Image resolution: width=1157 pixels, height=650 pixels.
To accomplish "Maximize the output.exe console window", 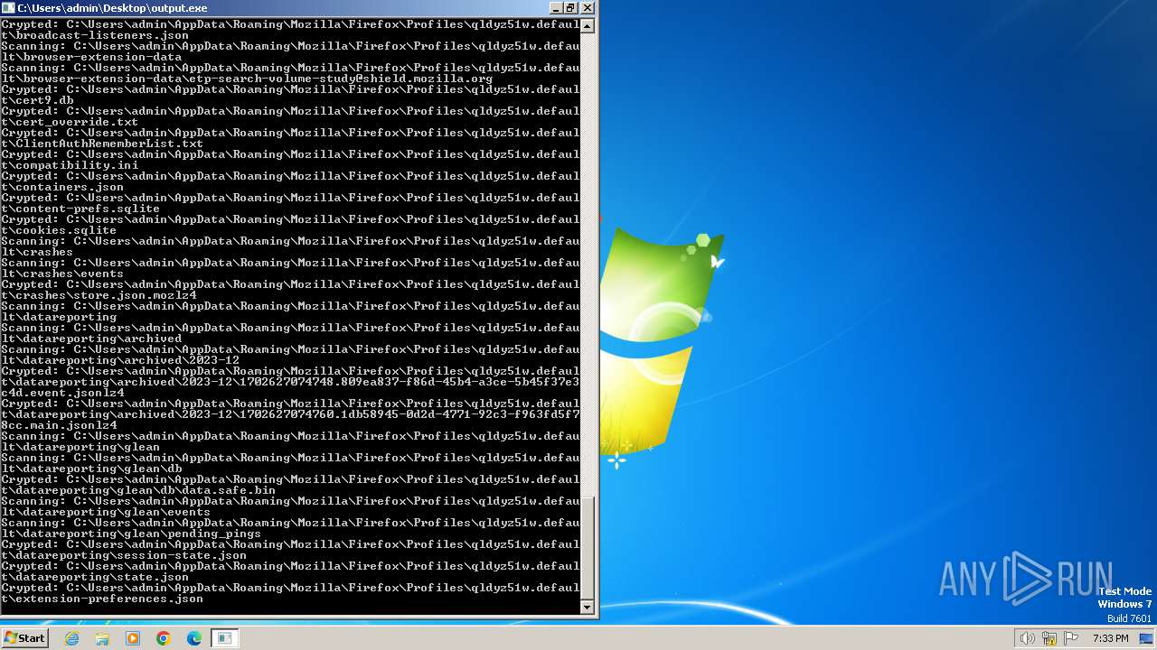I will pyautogui.click(x=570, y=8).
